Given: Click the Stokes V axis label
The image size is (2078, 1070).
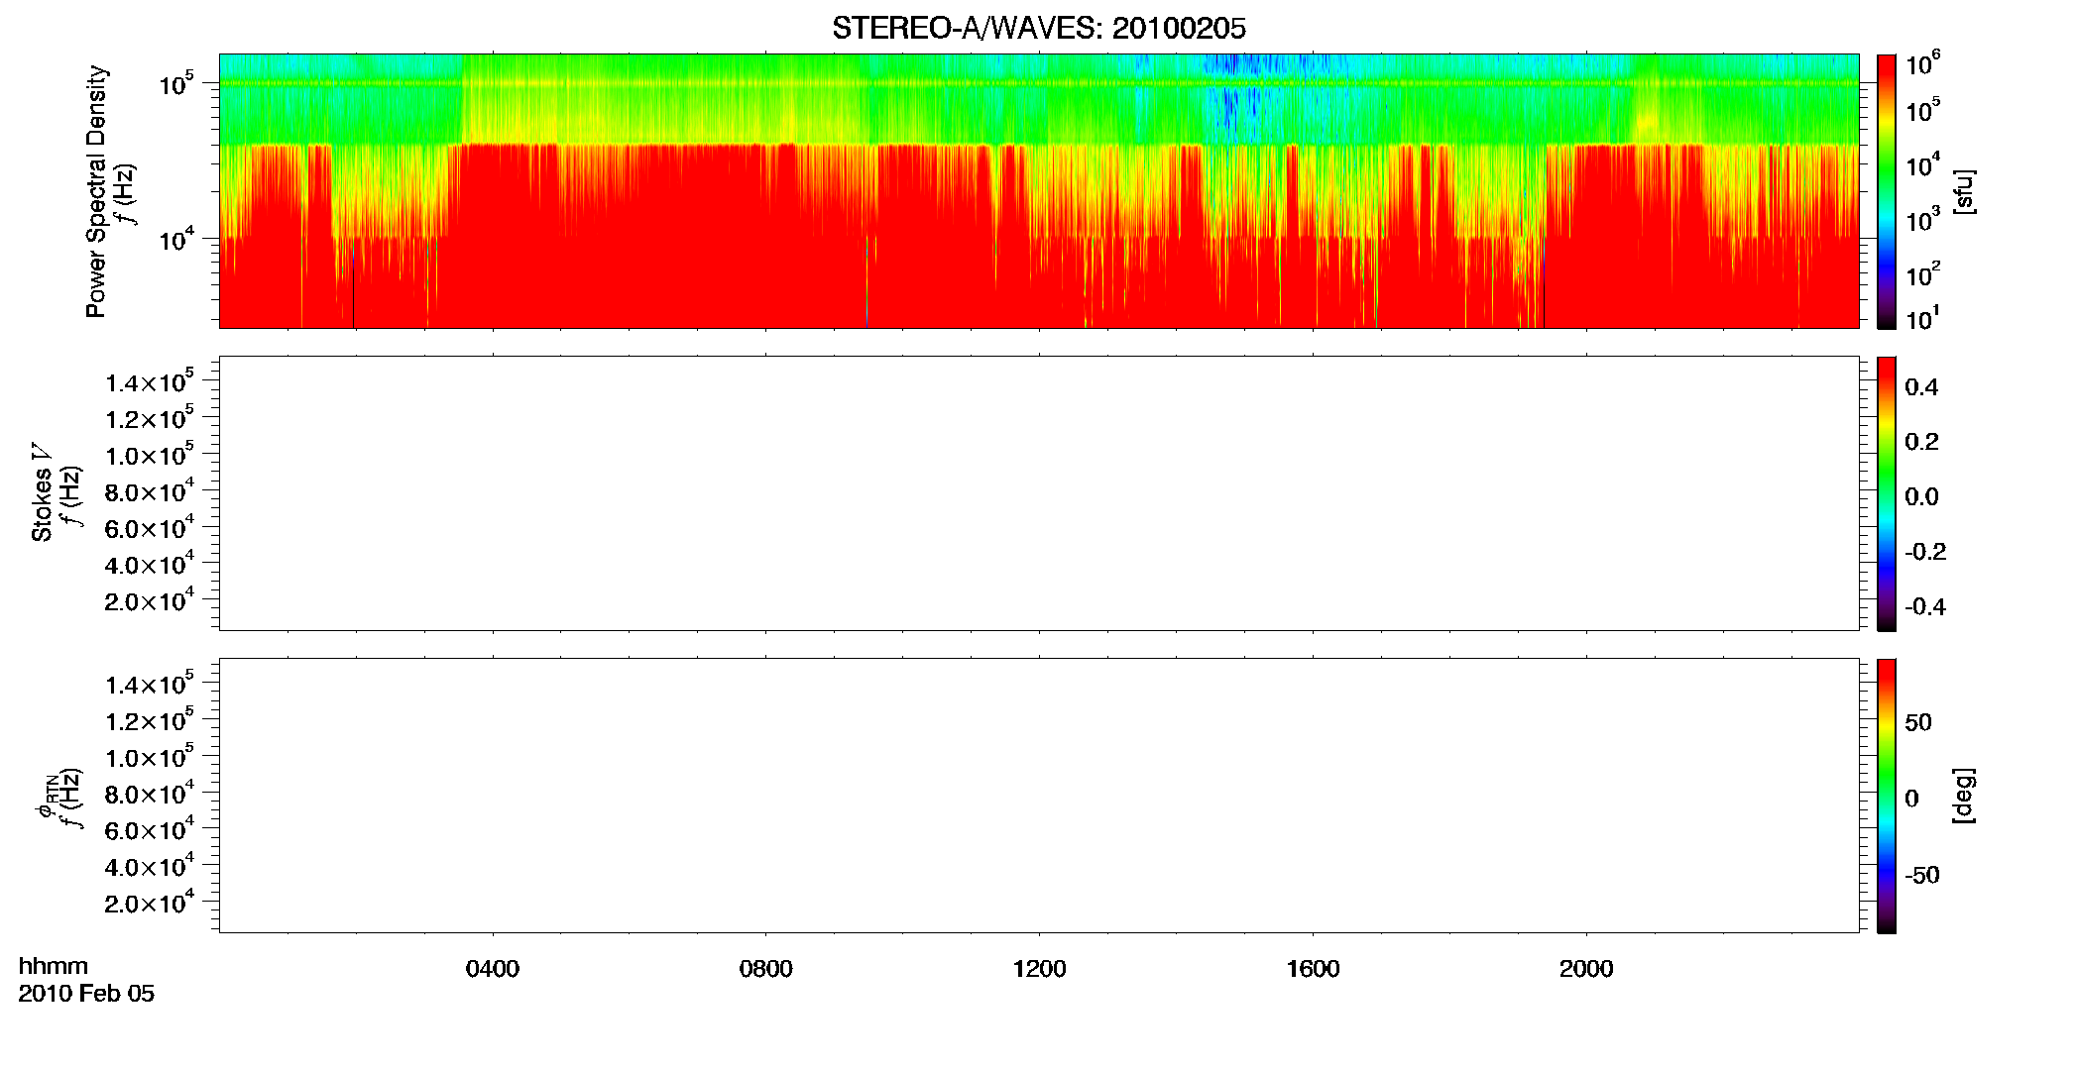Looking at the screenshot, I should point(42,492).
